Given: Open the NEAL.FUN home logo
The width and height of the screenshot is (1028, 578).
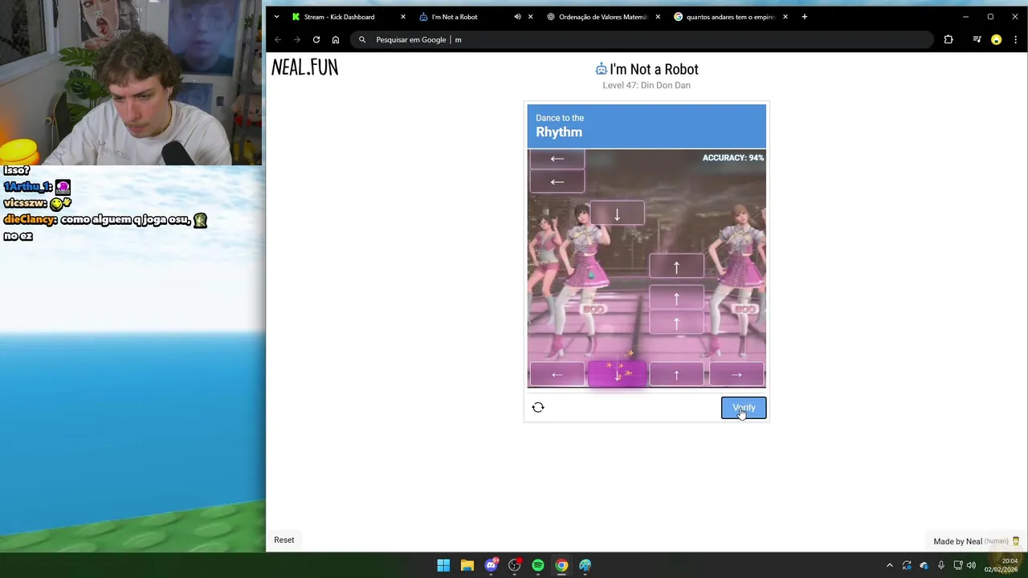Looking at the screenshot, I should point(304,68).
